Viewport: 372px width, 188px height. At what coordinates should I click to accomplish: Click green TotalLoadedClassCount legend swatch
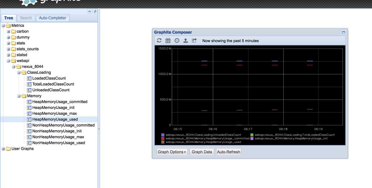click(x=252, y=135)
